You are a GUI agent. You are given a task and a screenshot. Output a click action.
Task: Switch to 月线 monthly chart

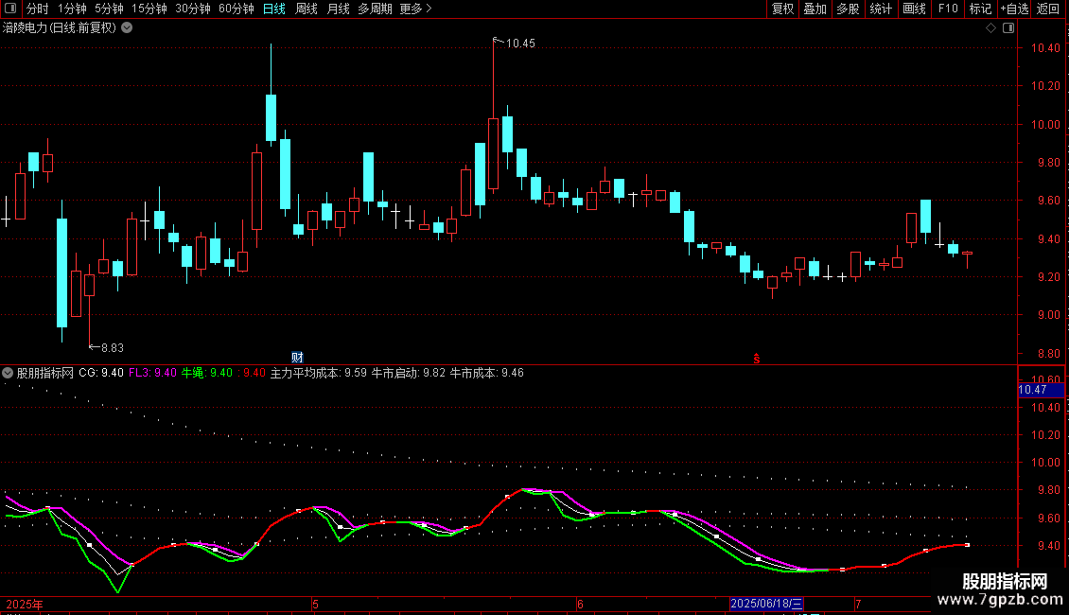click(x=338, y=9)
